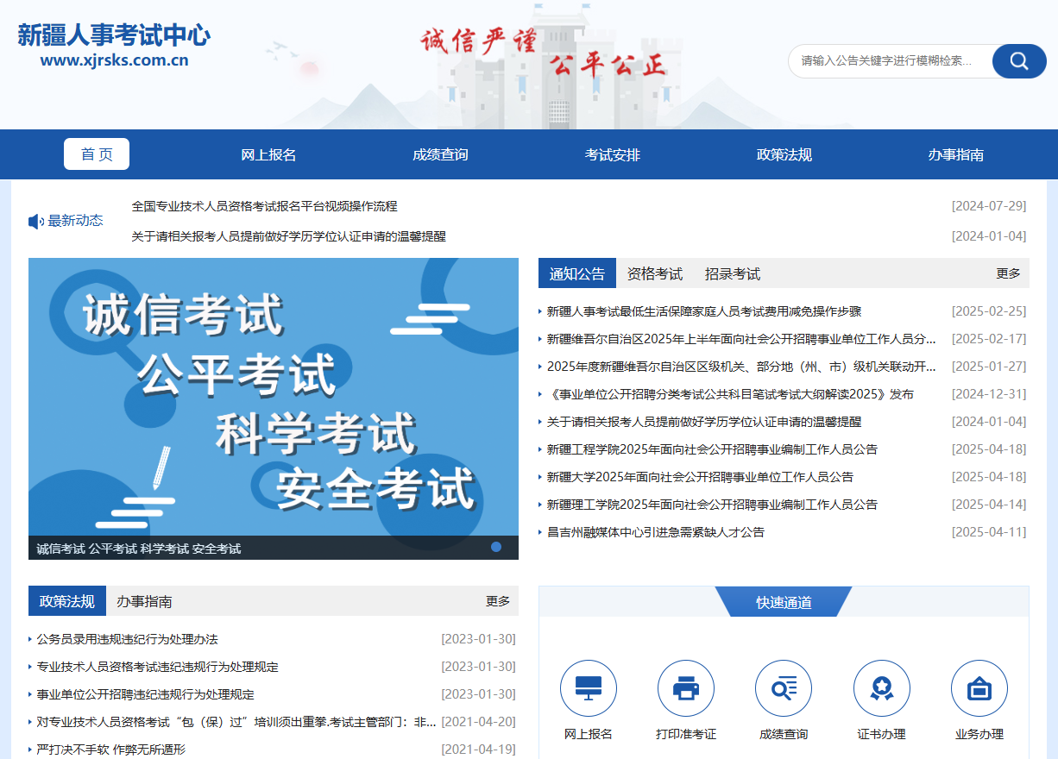Click the 最新动态 speaker icon
Image resolution: width=1058 pixels, height=759 pixels.
[35, 222]
